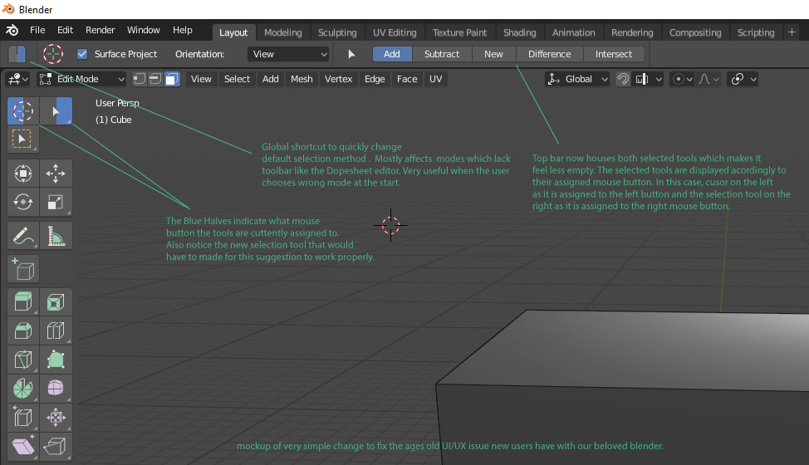Select the Add Cube tool
Viewport: 809px width, 465px height.
click(x=23, y=269)
